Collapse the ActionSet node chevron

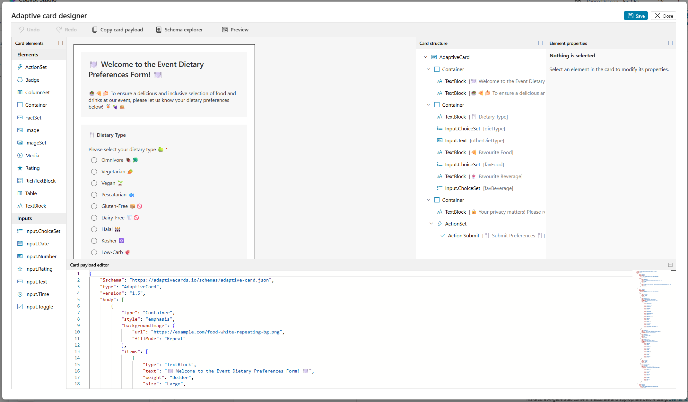point(431,224)
